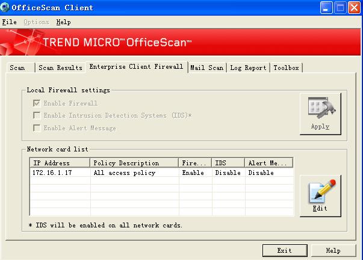The image size is (363, 260).
Task: Open the Log Report tab
Action: [x=248, y=68]
